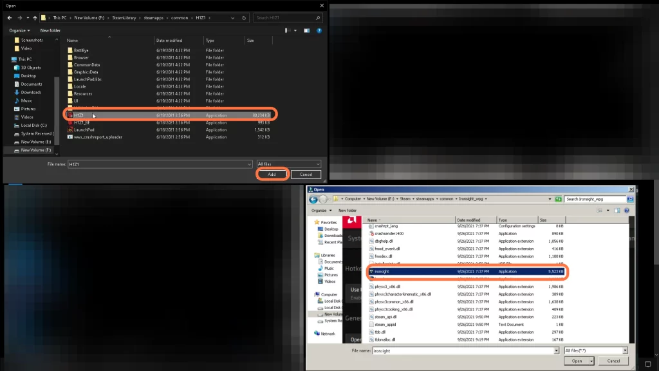Go up one folder level in H1Z1 dialog
This screenshot has height=371, width=659.
pos(35,18)
